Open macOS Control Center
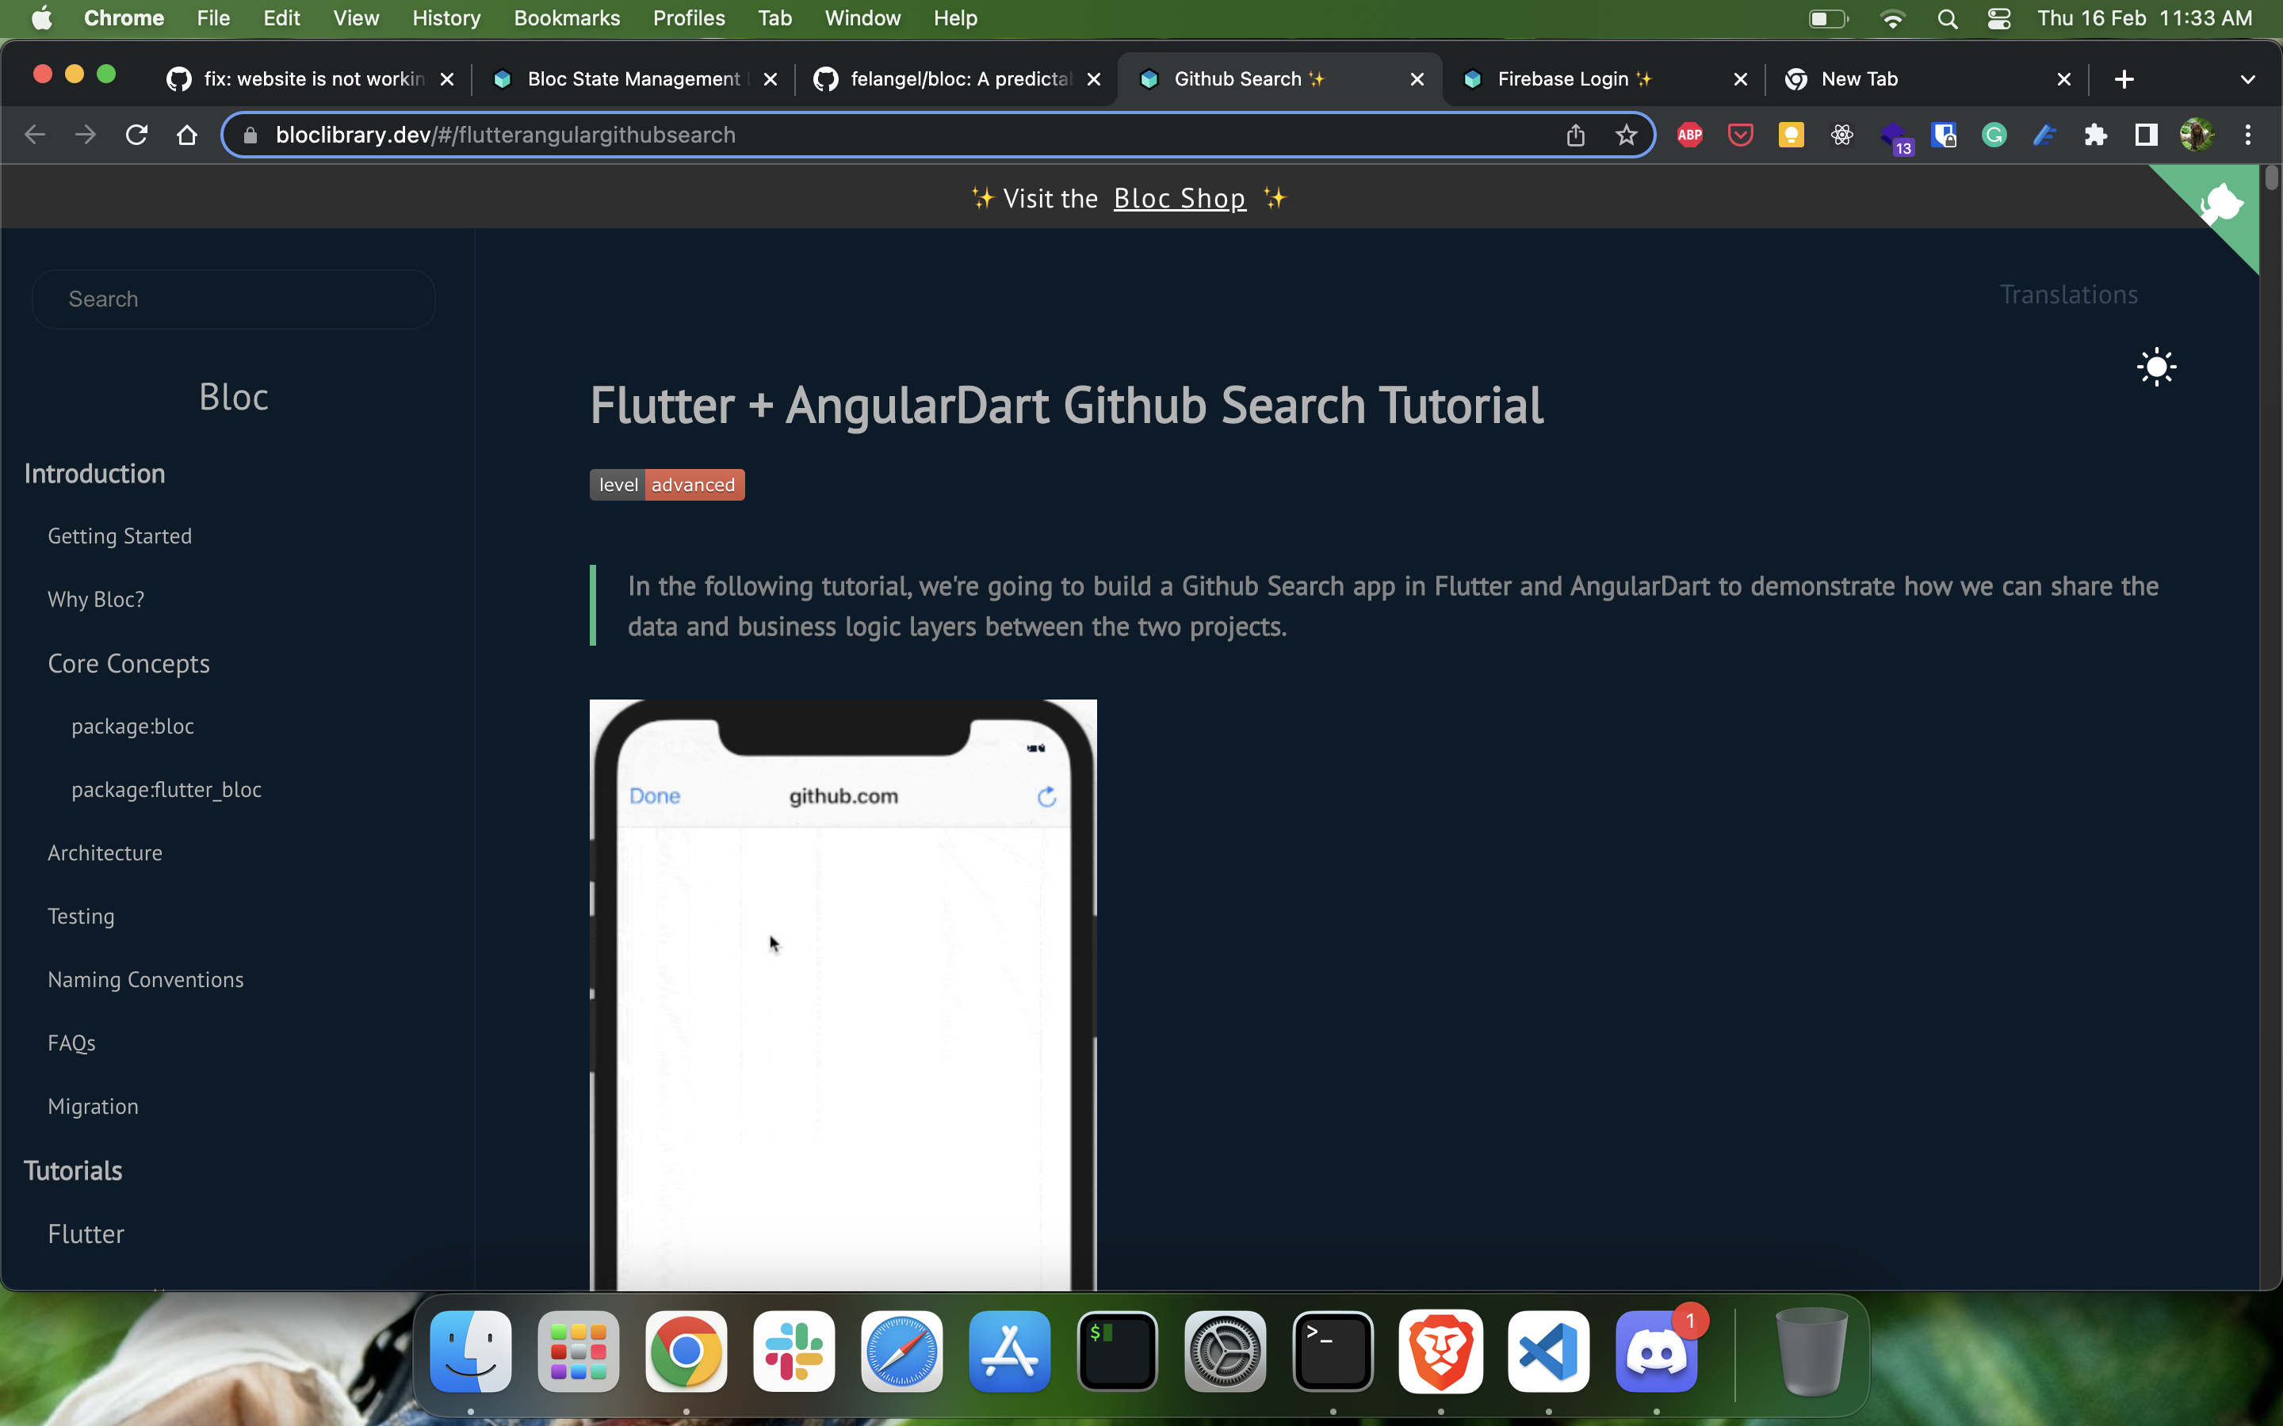This screenshot has height=1426, width=2283. (1999, 18)
